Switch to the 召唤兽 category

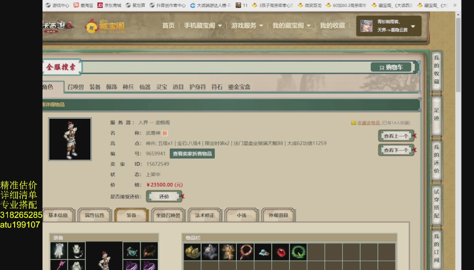(76, 87)
